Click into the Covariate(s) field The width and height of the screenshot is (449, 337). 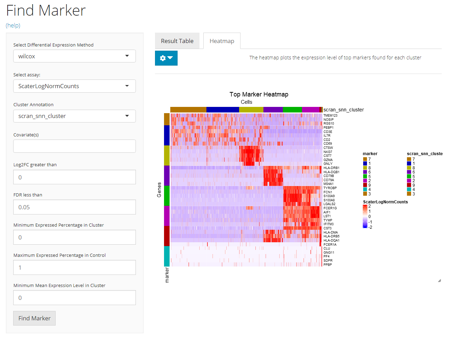(74, 146)
